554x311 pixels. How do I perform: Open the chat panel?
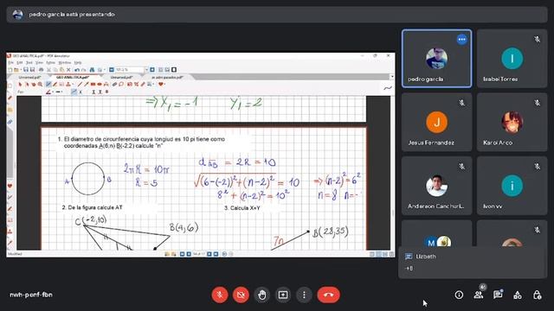click(x=498, y=295)
